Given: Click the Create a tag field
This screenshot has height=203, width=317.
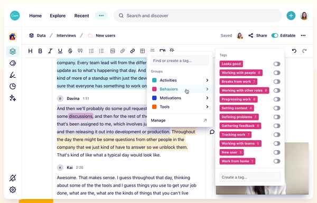Looking at the screenshot, I should (250, 177).
